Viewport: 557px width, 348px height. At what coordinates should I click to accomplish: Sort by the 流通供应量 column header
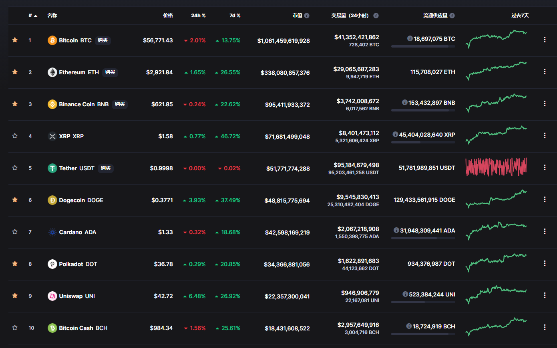pyautogui.click(x=435, y=16)
